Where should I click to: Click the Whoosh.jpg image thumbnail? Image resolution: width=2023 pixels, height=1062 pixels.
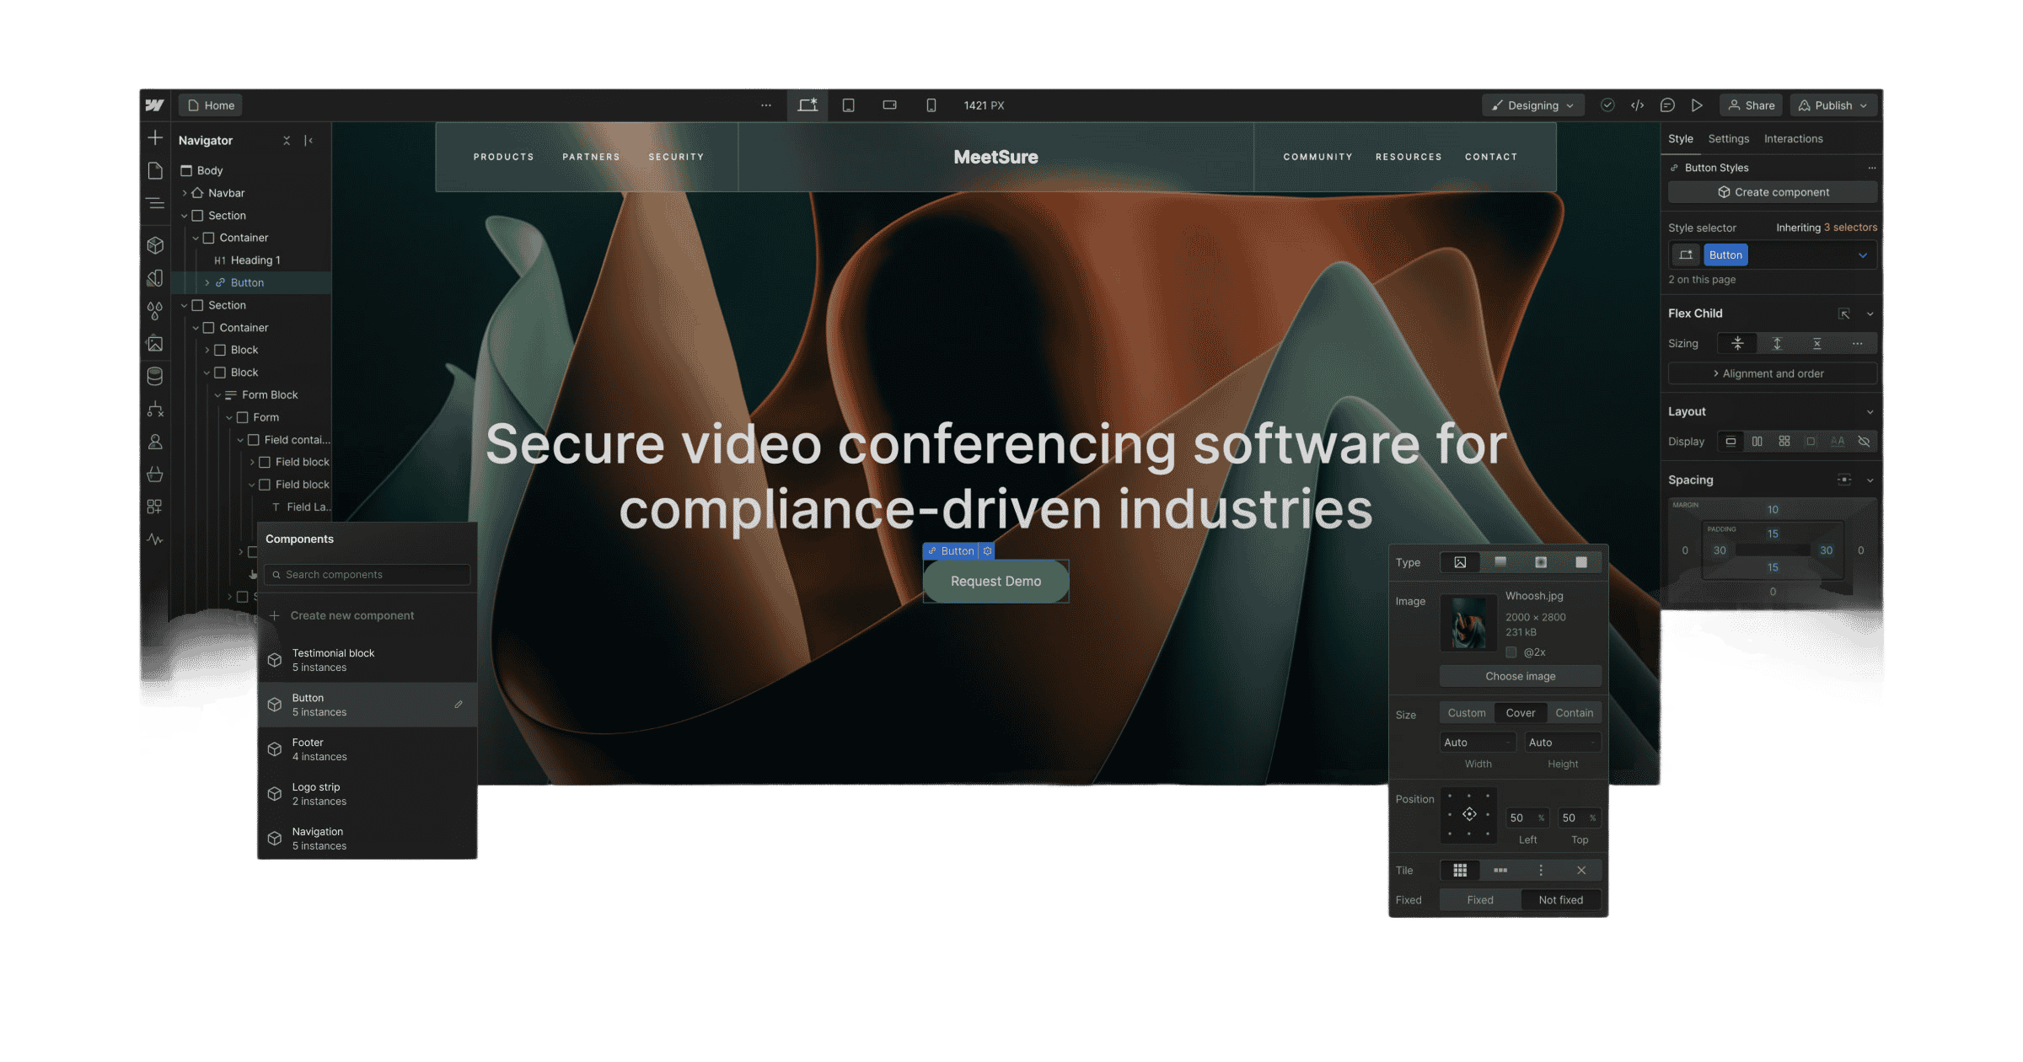(x=1468, y=624)
